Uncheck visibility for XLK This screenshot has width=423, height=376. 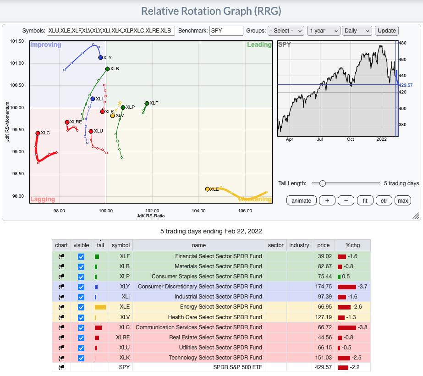[81, 358]
